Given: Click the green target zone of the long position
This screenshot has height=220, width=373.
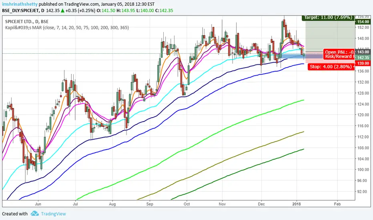Looking at the screenshot, I should (x=330, y=36).
